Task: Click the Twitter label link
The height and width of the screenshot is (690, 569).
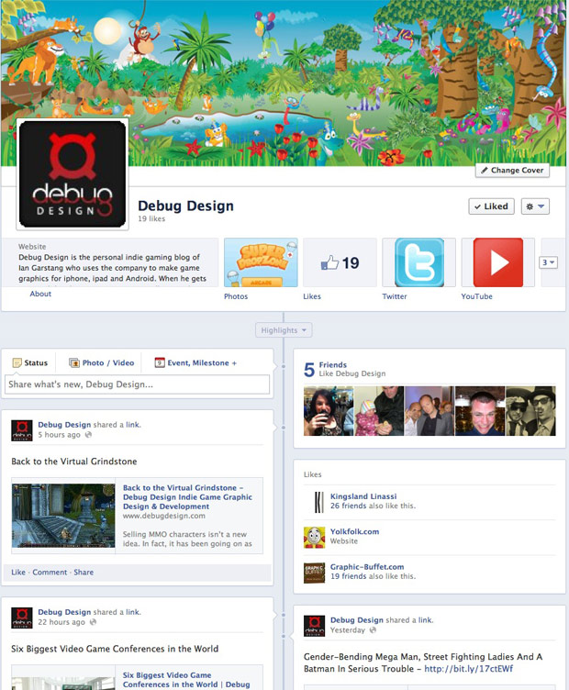Action: 395,296
